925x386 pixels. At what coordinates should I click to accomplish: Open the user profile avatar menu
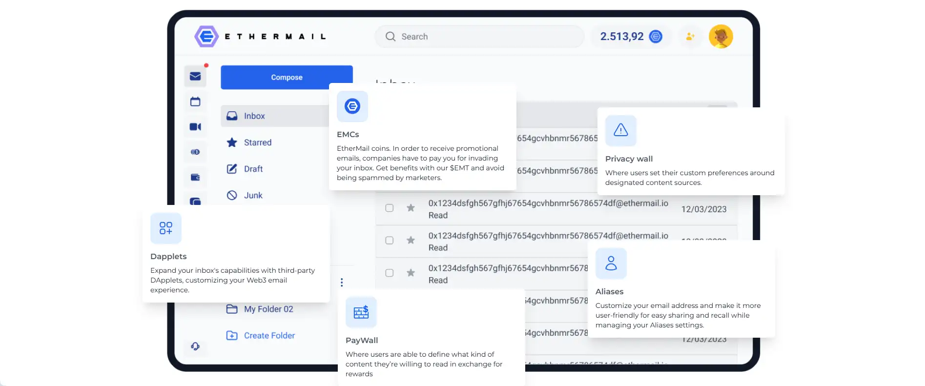[x=720, y=37]
